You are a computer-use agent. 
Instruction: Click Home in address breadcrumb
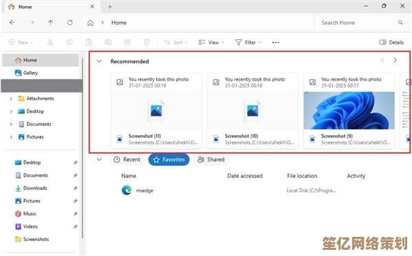(x=119, y=23)
